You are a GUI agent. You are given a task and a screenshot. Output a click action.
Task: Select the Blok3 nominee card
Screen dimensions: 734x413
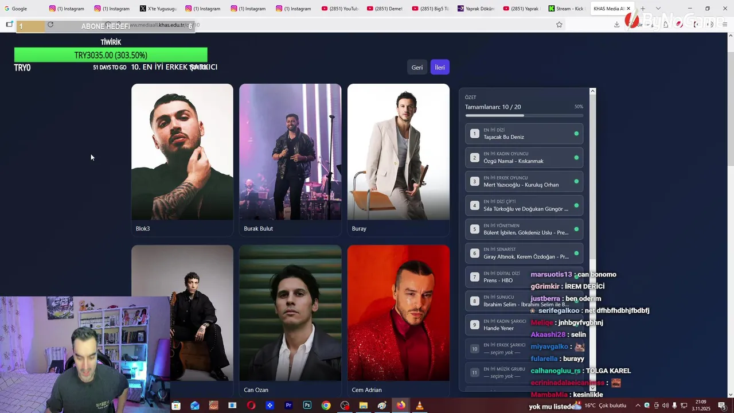[182, 160]
